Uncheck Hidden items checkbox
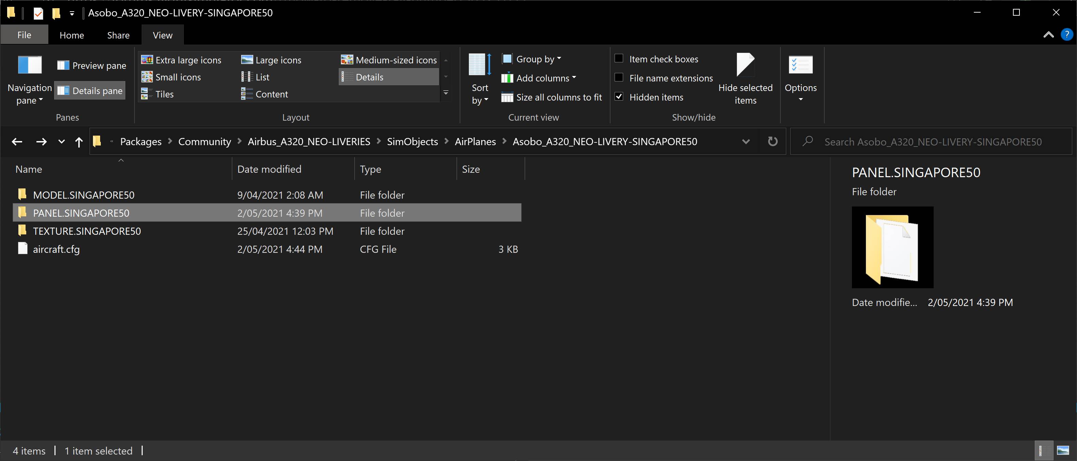This screenshot has height=461, width=1077. point(619,97)
